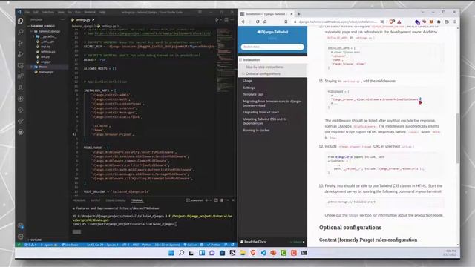Click the browser page vertical scrollbar
The height and width of the screenshot is (267, 475).
(x=457, y=138)
